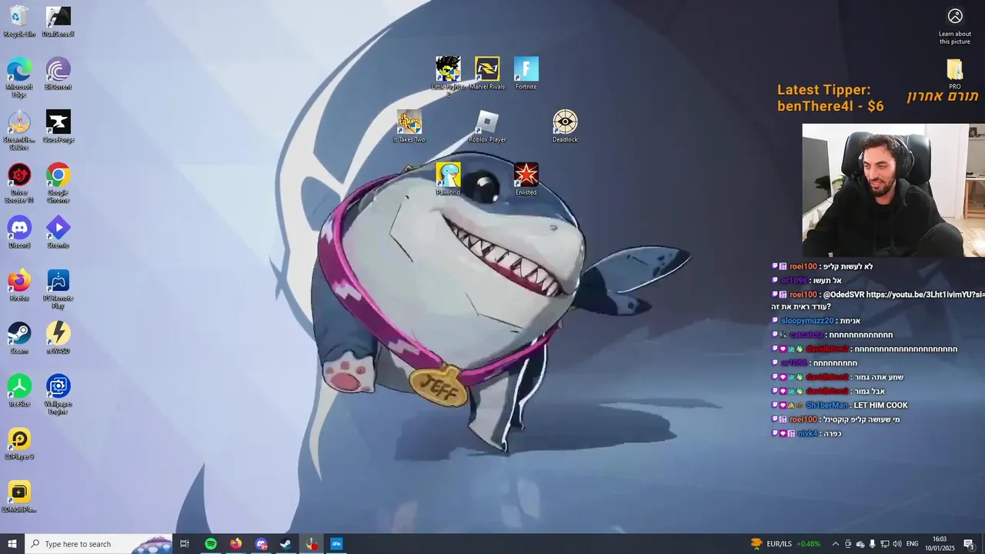
Task: Click username Sh1berMan in the chat
Action: point(826,405)
